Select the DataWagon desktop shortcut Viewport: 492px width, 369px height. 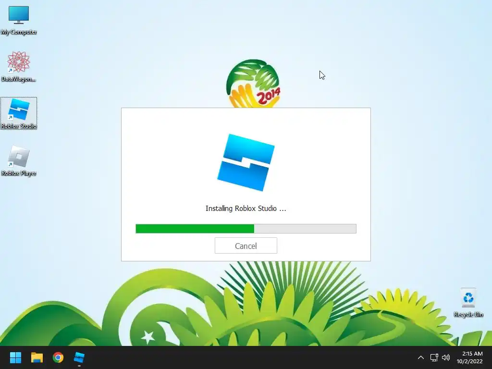pos(19,66)
